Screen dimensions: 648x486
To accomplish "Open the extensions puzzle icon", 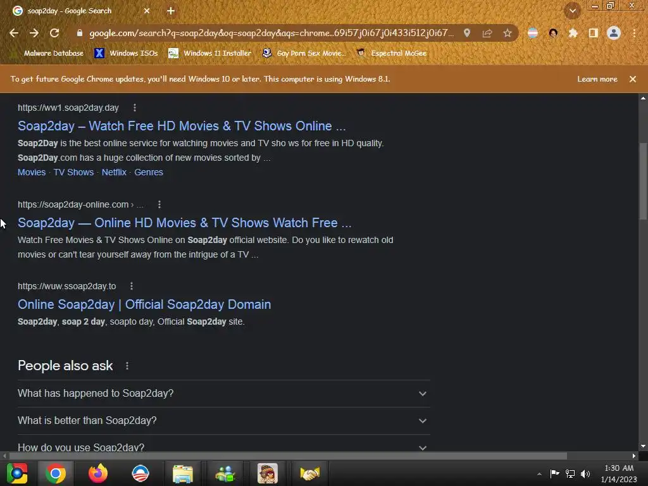I will point(573,33).
